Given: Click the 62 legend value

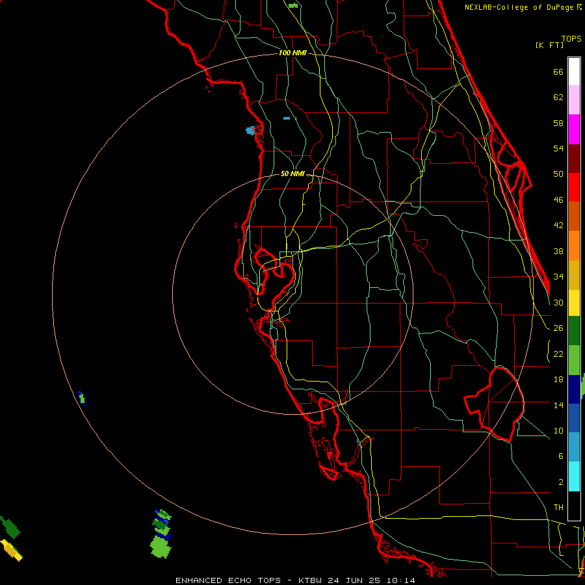Looking at the screenshot, I should (558, 97).
